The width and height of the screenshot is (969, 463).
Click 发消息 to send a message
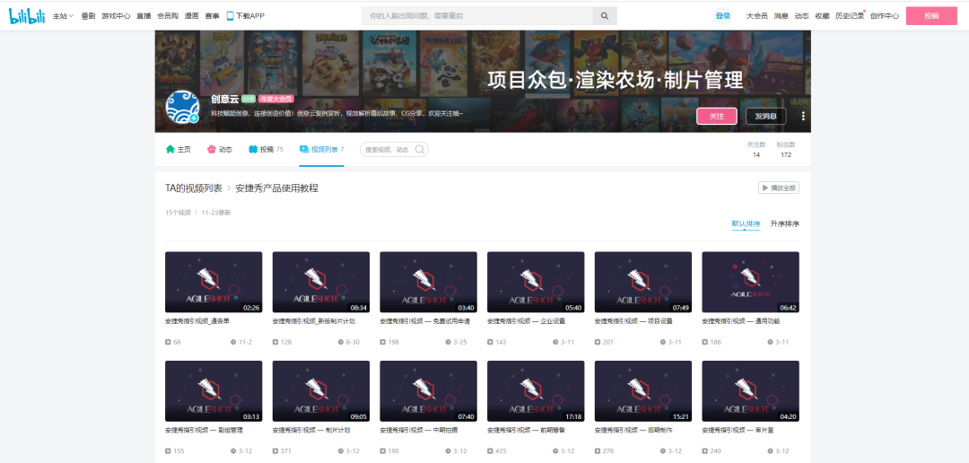click(x=765, y=116)
